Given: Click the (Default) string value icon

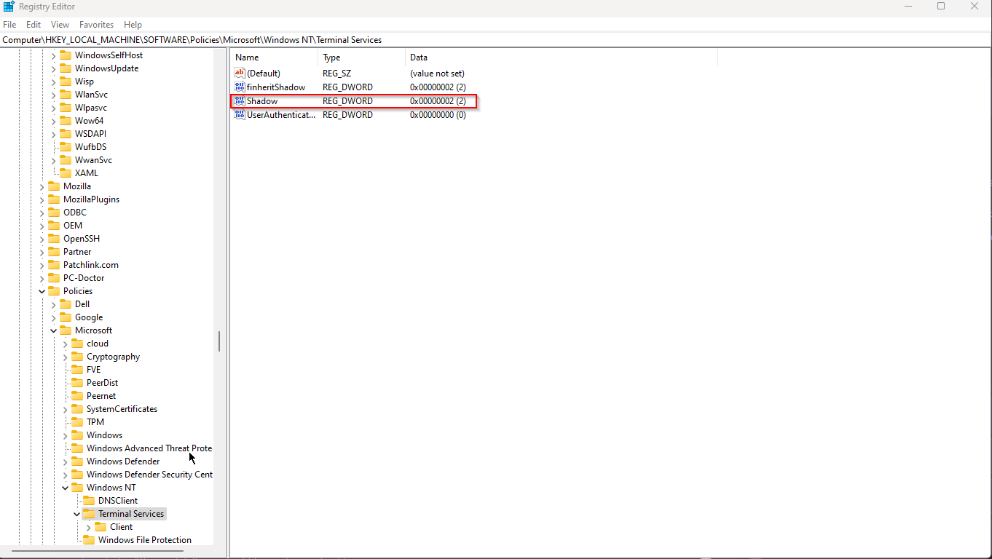Looking at the screenshot, I should (240, 74).
